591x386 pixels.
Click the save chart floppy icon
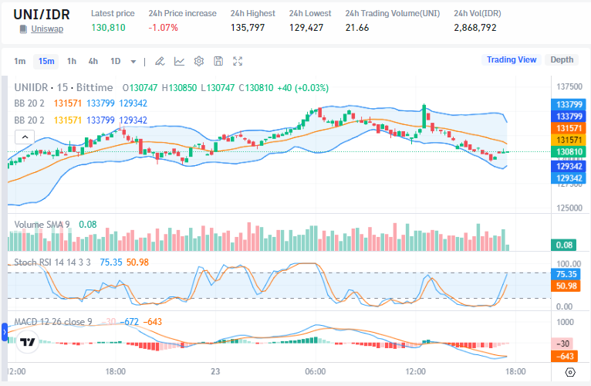[x=218, y=61]
